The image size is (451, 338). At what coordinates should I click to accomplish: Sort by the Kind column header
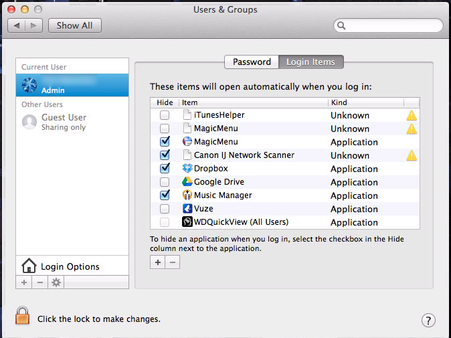366,102
